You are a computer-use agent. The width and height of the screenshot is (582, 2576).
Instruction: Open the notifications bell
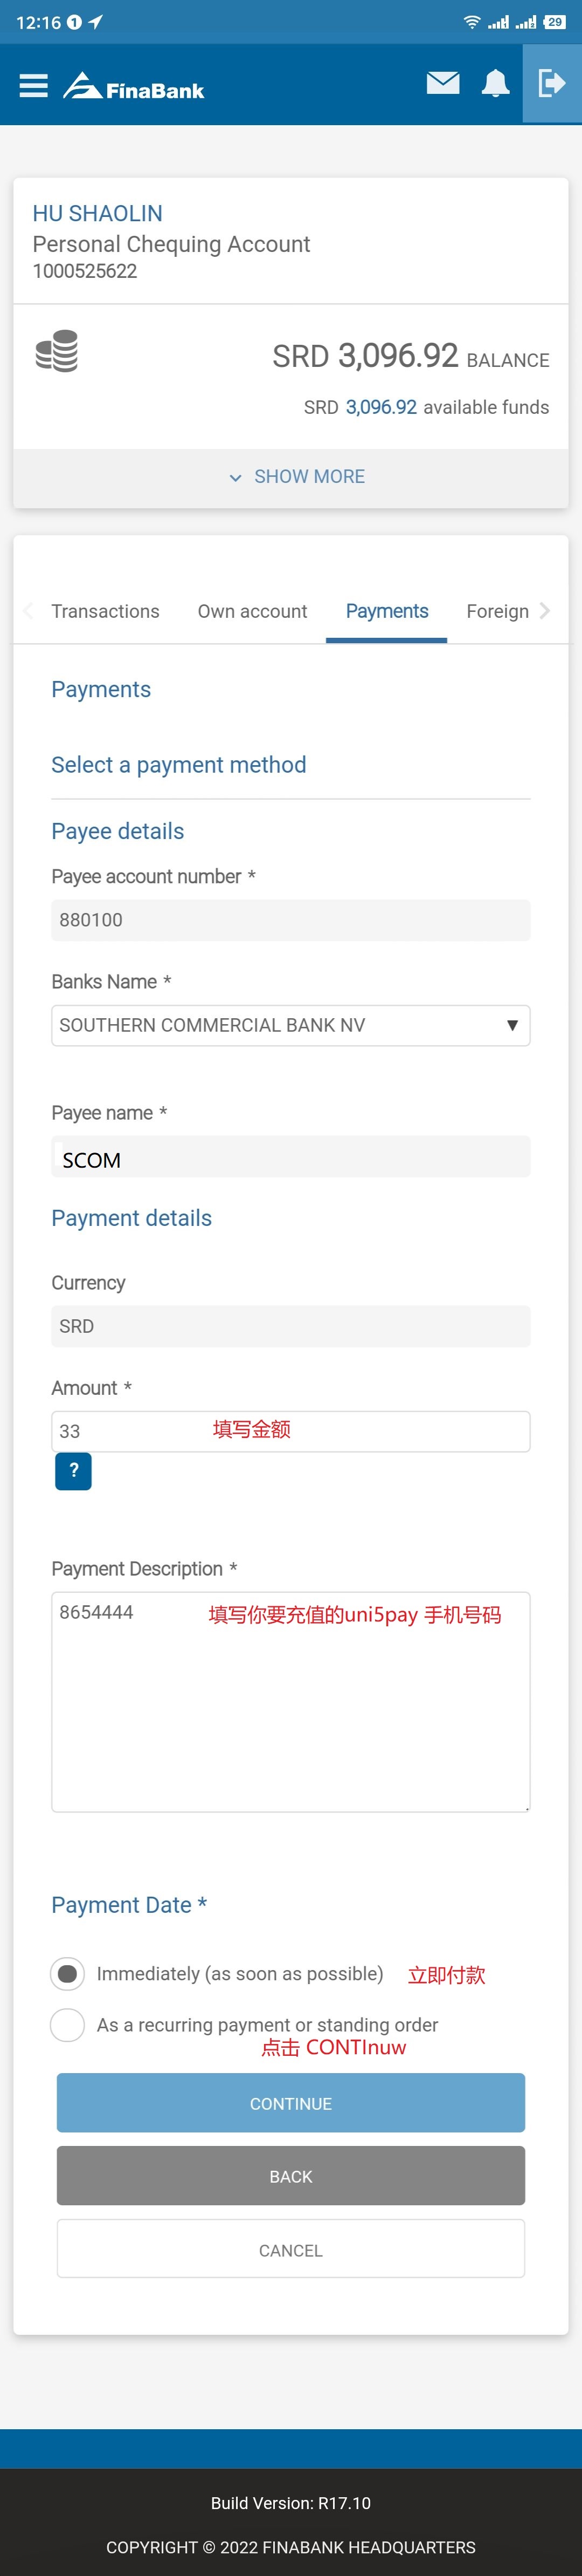(495, 84)
